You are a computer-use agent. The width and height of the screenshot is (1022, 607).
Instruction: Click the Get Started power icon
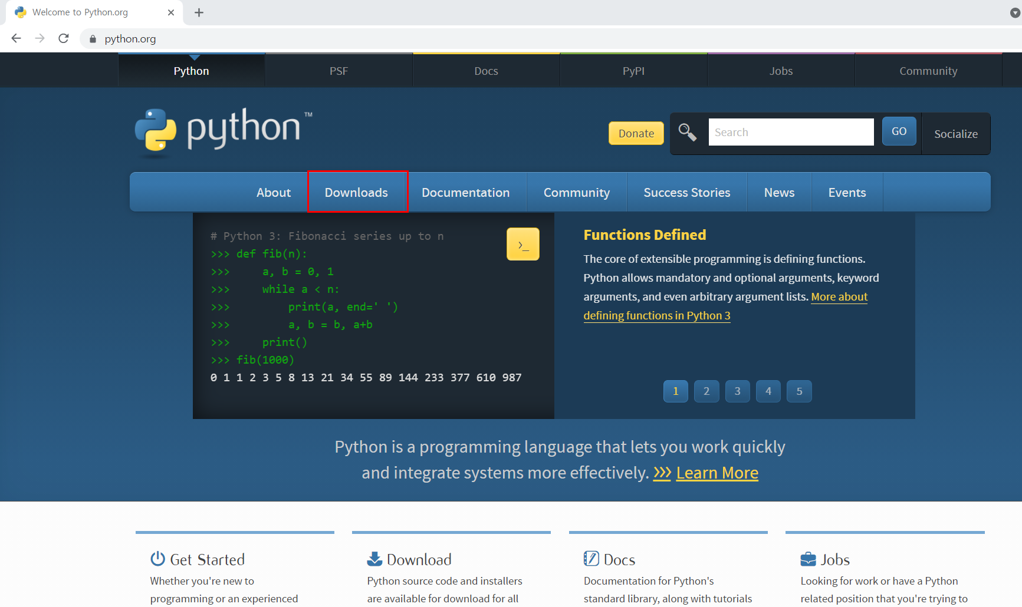tap(157, 558)
